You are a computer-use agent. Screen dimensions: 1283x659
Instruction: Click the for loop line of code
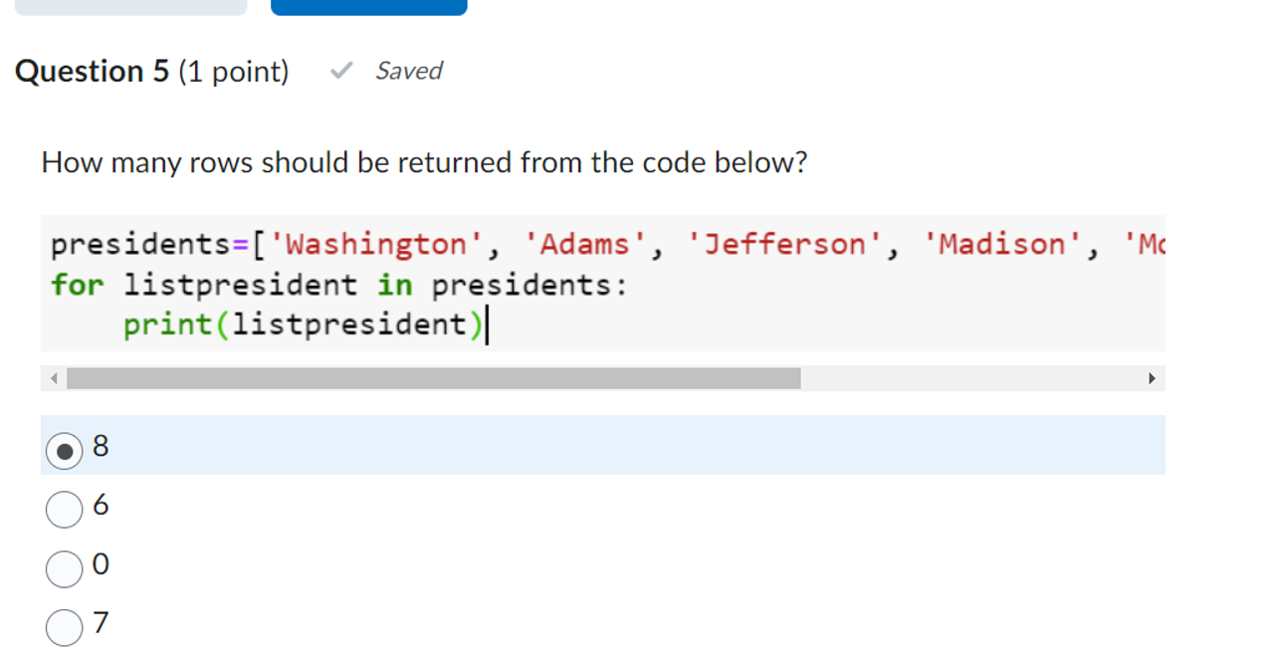pyautogui.click(x=338, y=285)
